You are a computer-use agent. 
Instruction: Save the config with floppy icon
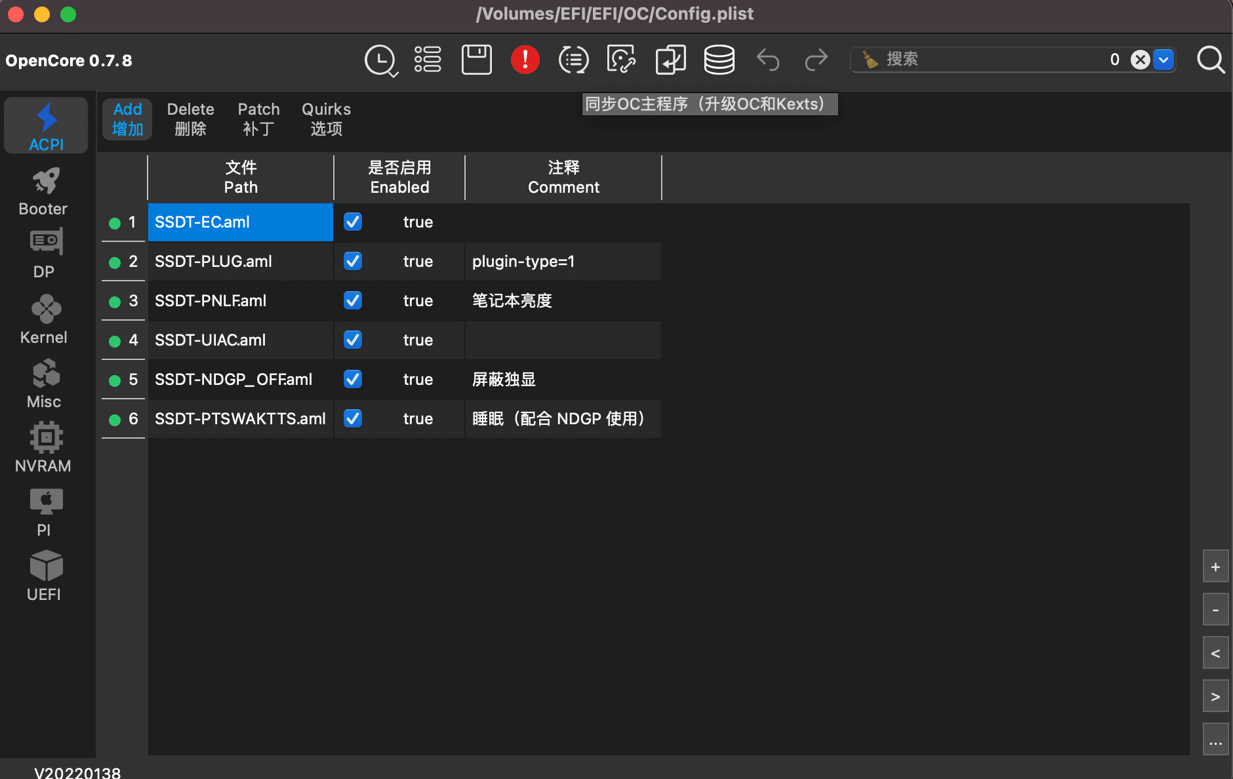pyautogui.click(x=477, y=60)
